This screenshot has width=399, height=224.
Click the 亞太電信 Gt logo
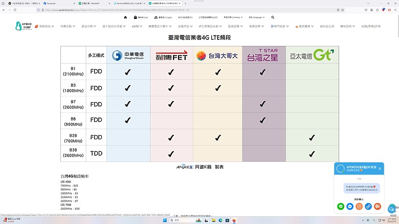[x=312, y=55]
